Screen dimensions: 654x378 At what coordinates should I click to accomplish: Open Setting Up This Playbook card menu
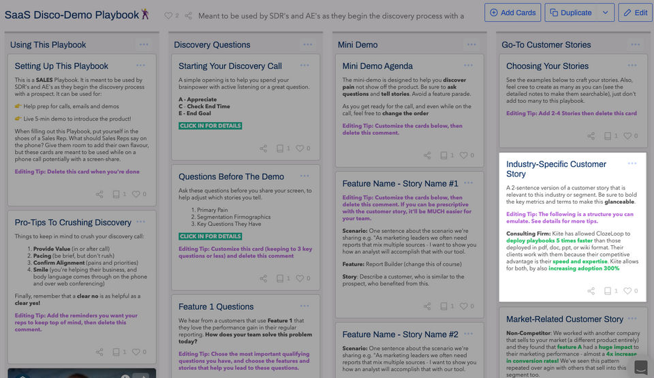(x=140, y=65)
